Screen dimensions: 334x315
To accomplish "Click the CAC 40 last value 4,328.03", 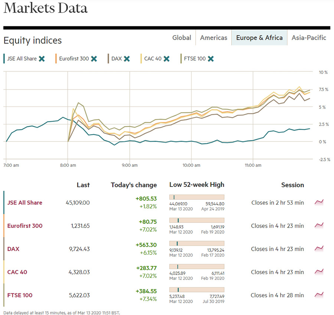I will point(79,272).
